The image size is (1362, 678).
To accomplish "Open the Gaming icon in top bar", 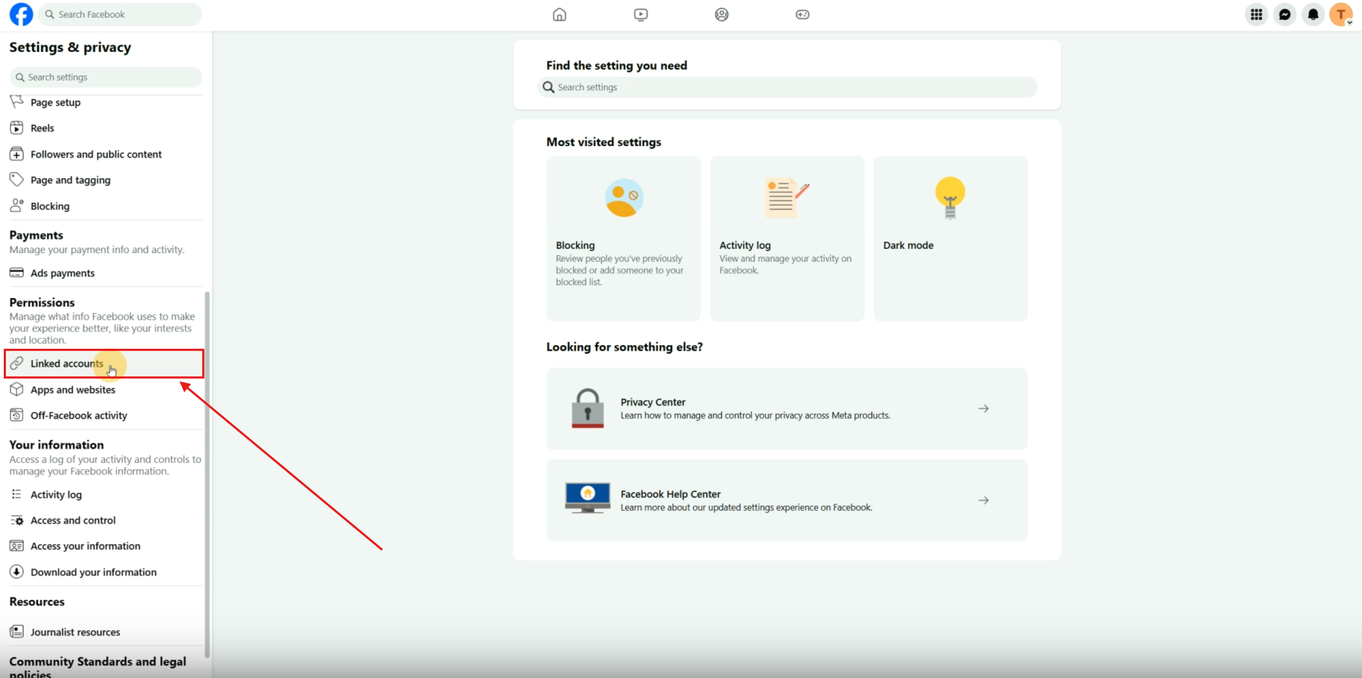I will (x=803, y=14).
